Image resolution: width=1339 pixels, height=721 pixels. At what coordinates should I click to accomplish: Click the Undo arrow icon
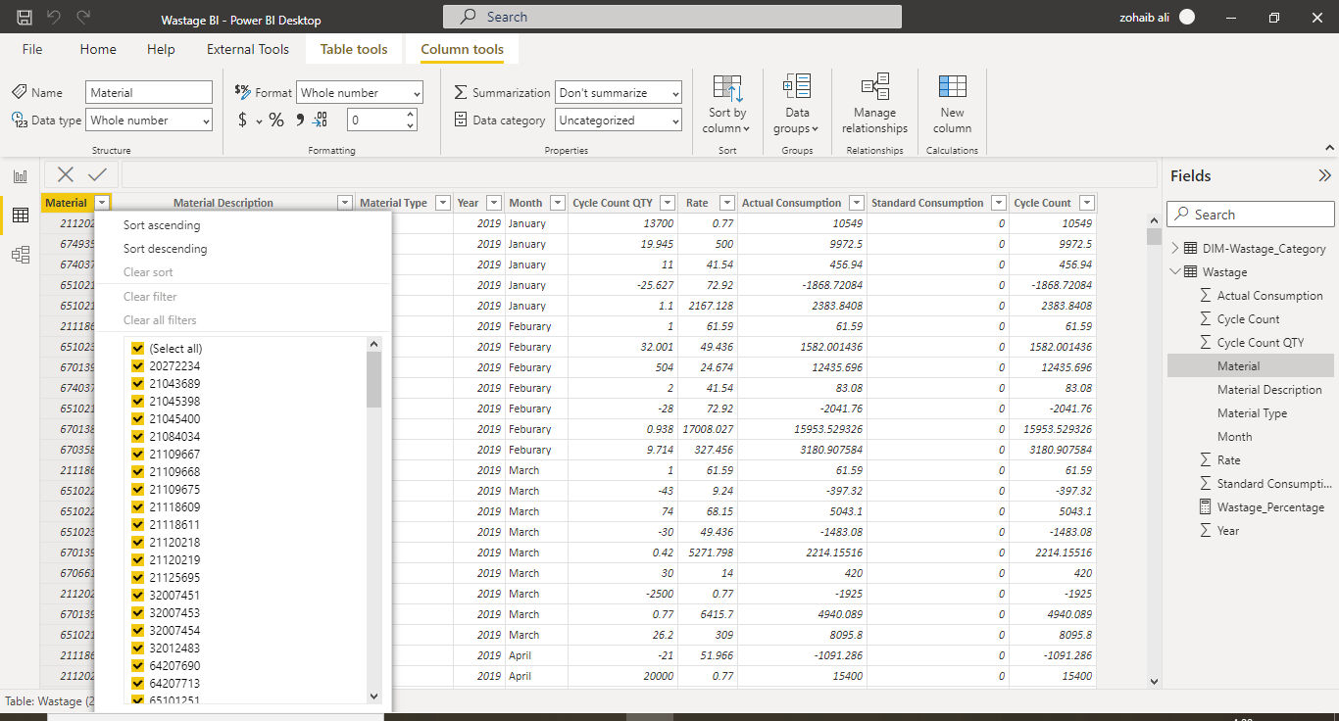[54, 17]
